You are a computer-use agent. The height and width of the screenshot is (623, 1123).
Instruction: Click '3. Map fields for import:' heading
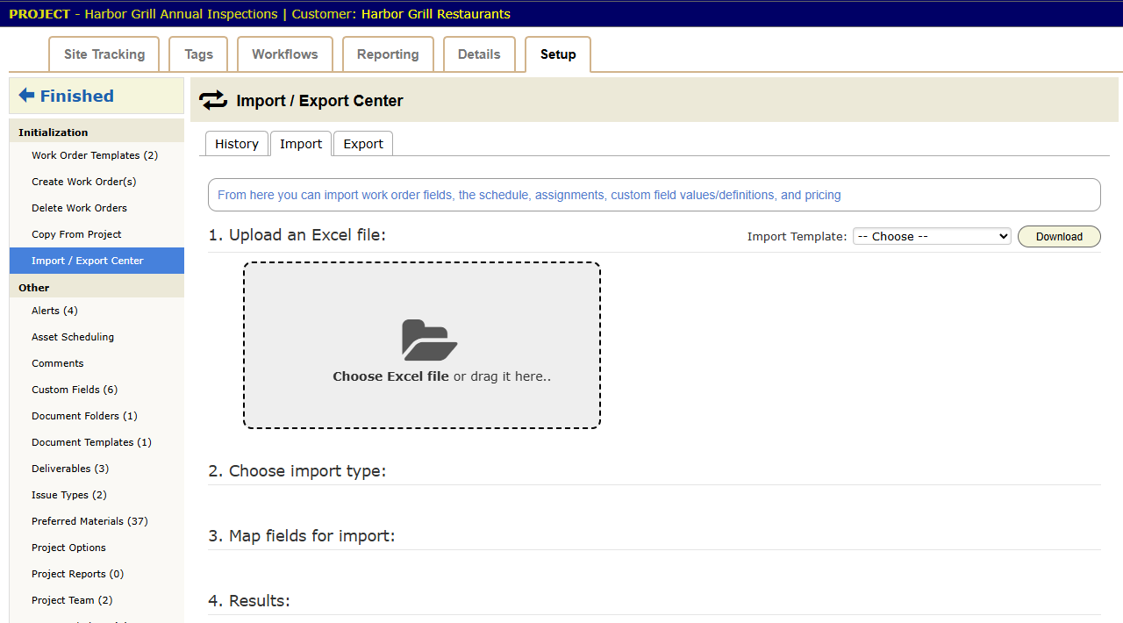point(301,536)
